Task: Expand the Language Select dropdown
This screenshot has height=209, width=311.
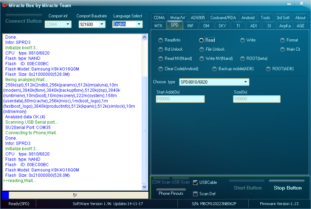Action: tap(139, 24)
